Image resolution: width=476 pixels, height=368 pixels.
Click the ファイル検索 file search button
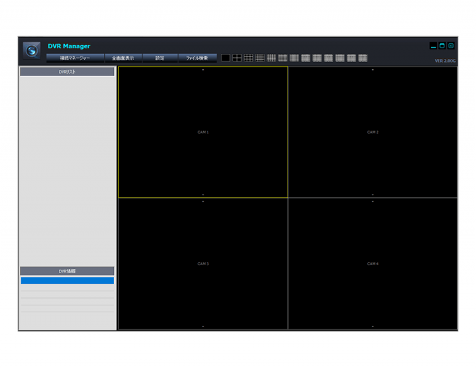(x=197, y=58)
